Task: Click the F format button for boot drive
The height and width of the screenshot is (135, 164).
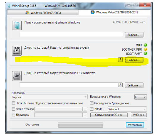Action: coord(120,60)
